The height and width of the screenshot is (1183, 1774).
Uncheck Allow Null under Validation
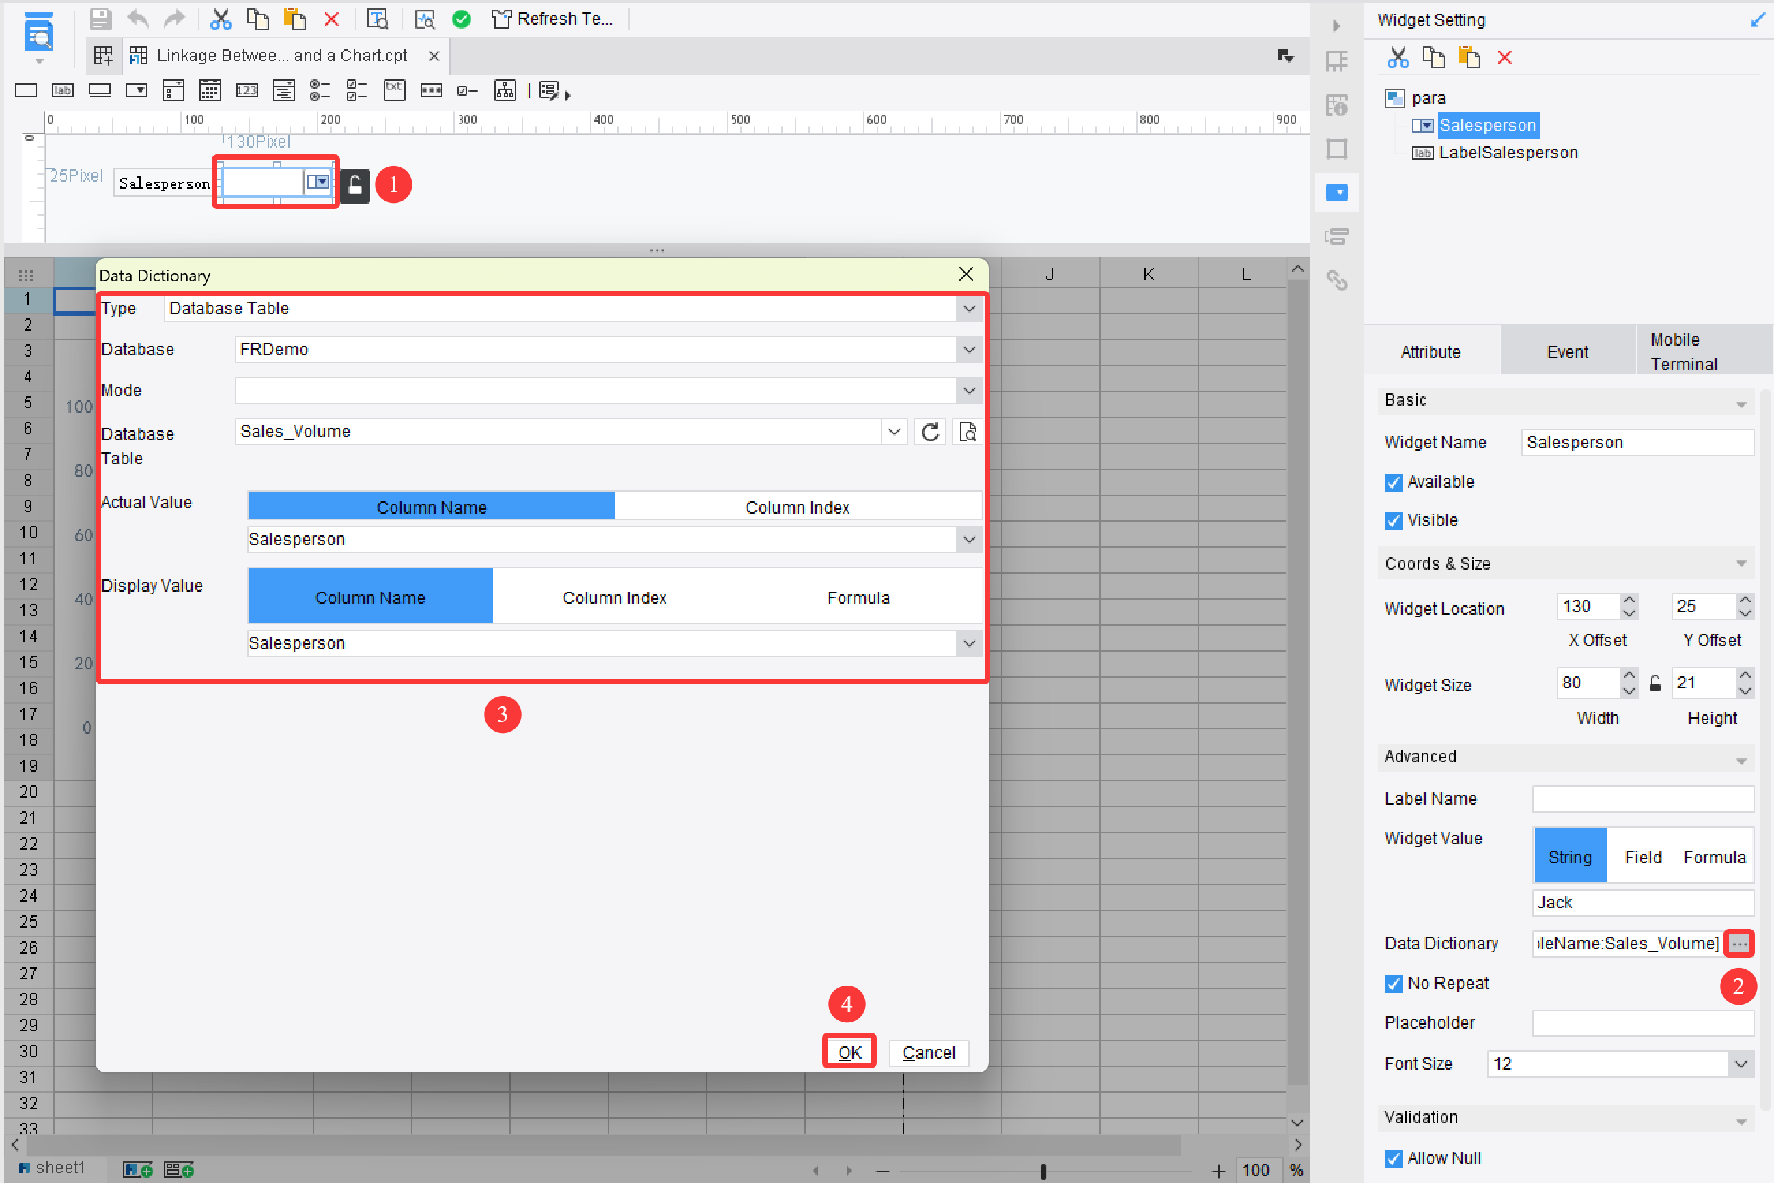[1393, 1158]
